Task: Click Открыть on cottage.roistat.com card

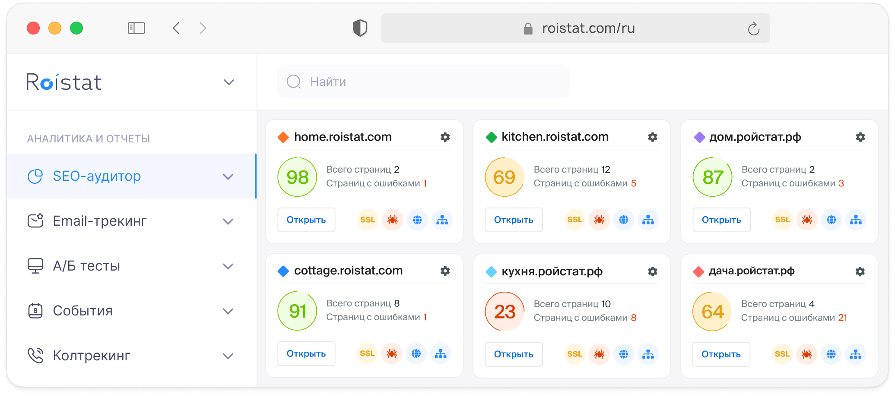Action: point(306,354)
